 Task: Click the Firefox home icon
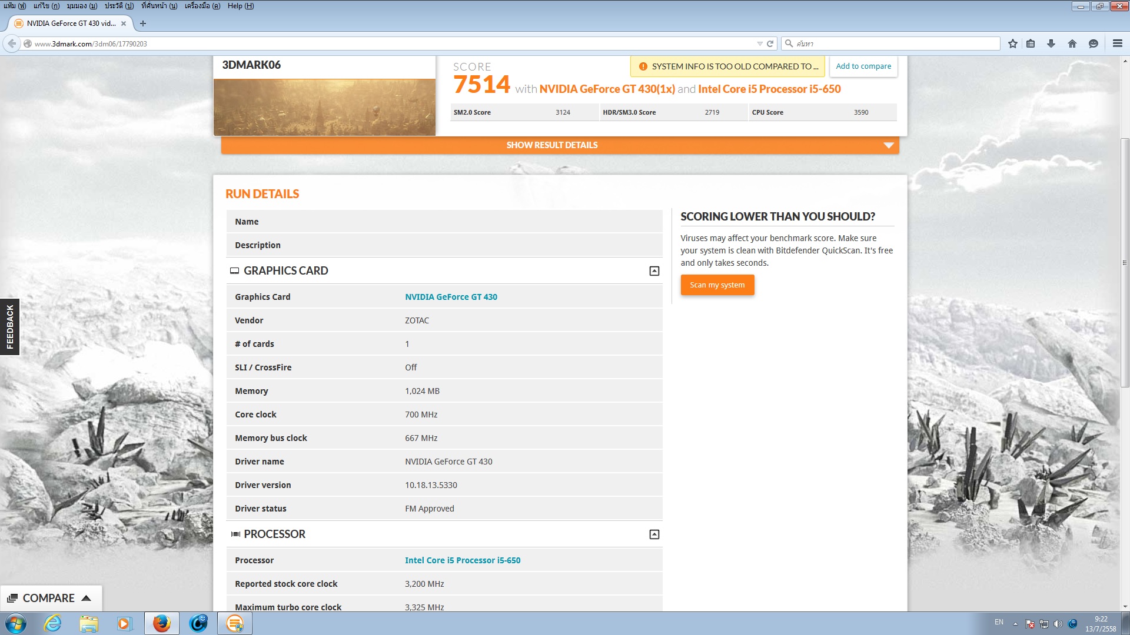point(1072,44)
